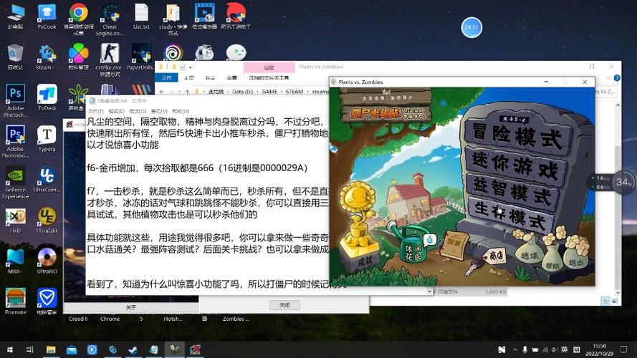Viewport: 637px width, 358px height.
Task: Open the Notepad 文件(F) menu
Action: [x=95, y=112]
